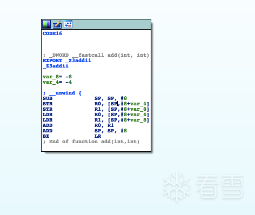This screenshot has height=215, width=255.
Task: Click SUB operands SP, SP, #8
Action: (111, 98)
